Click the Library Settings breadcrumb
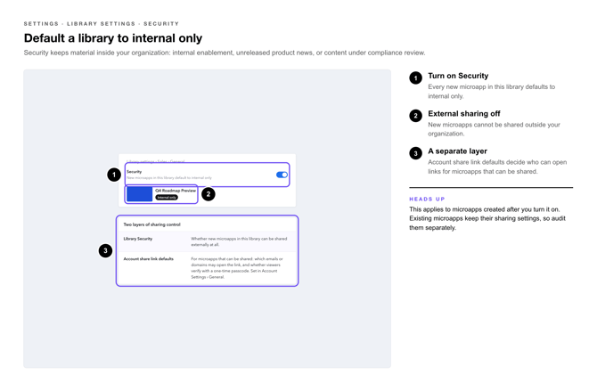597x383 pixels. pyautogui.click(x=101, y=24)
